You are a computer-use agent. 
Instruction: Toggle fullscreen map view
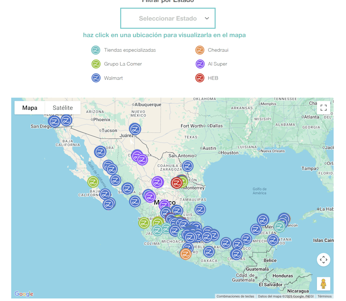tap(324, 108)
